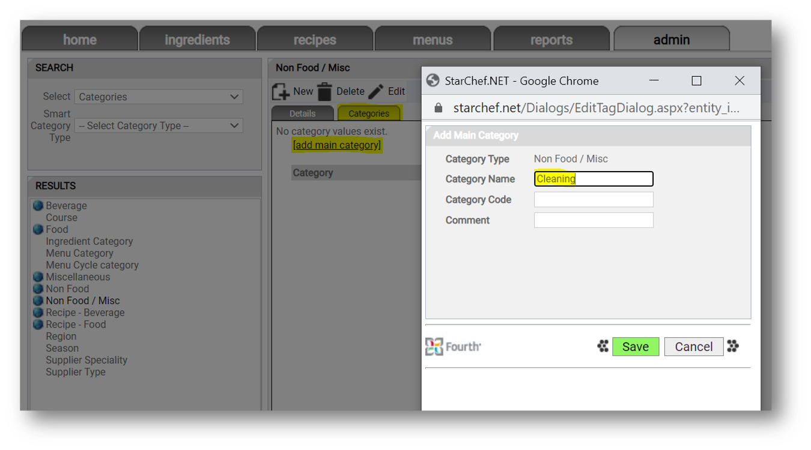Select Beverage in results list
This screenshot has width=811, height=450.
point(66,206)
